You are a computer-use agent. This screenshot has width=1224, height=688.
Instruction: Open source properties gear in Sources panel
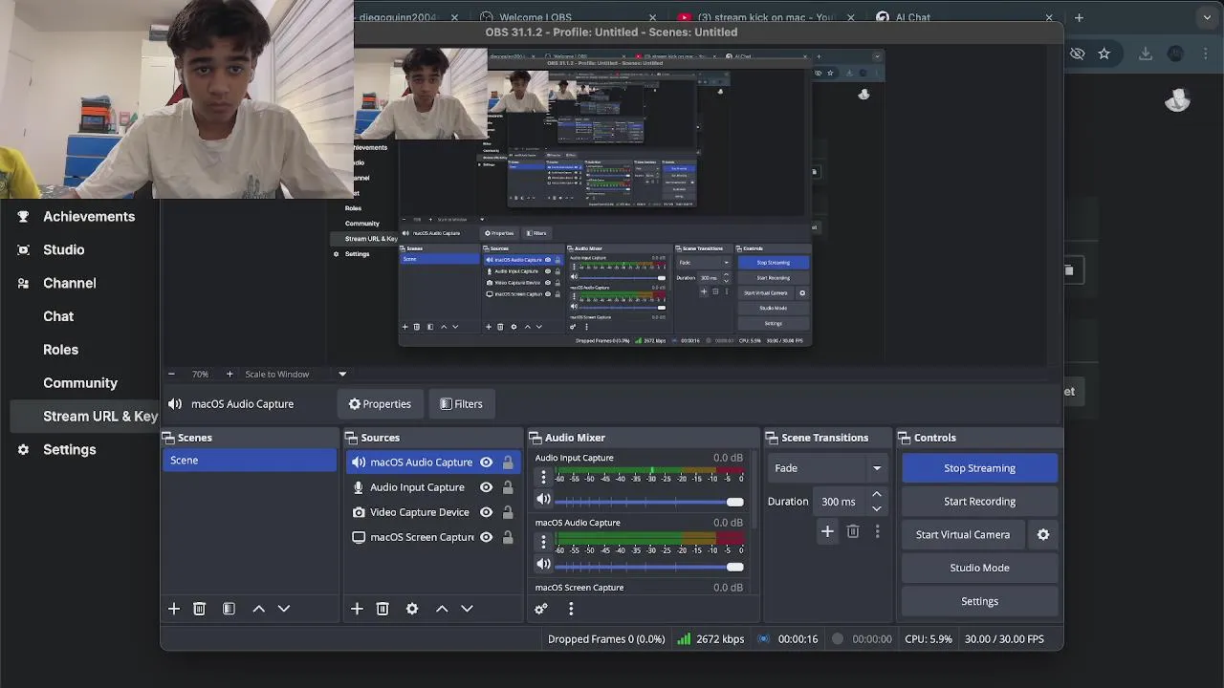click(412, 609)
